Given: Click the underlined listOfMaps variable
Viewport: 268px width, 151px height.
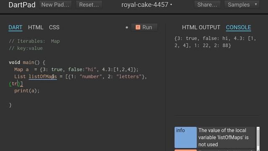Looking at the screenshot, I should click(43, 76).
